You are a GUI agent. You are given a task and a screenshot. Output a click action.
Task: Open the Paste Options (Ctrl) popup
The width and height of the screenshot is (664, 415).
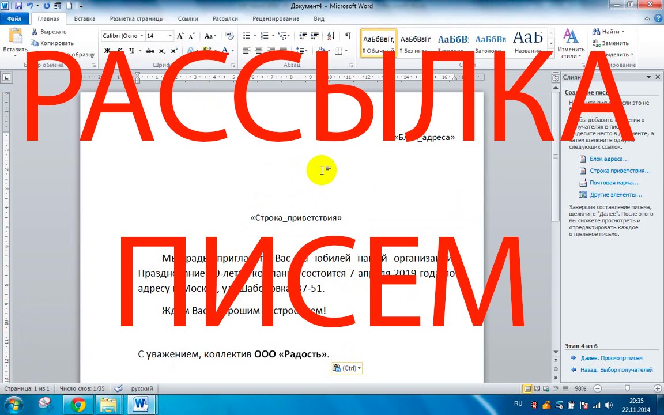click(346, 368)
